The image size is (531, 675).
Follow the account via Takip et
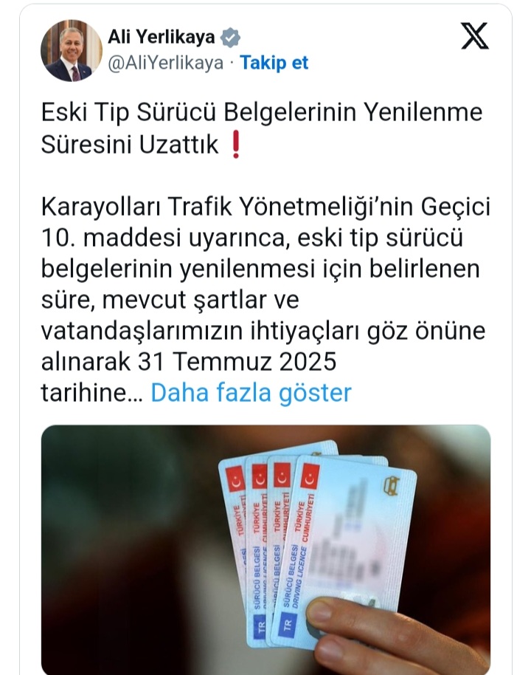[x=274, y=63]
